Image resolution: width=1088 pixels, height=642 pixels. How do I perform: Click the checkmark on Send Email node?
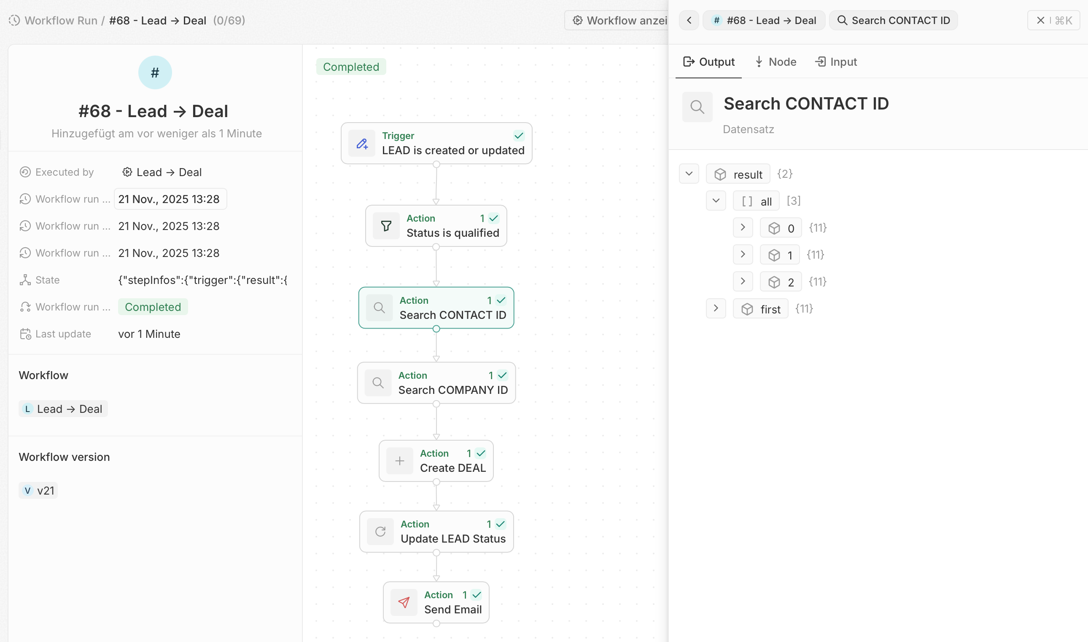click(x=476, y=595)
